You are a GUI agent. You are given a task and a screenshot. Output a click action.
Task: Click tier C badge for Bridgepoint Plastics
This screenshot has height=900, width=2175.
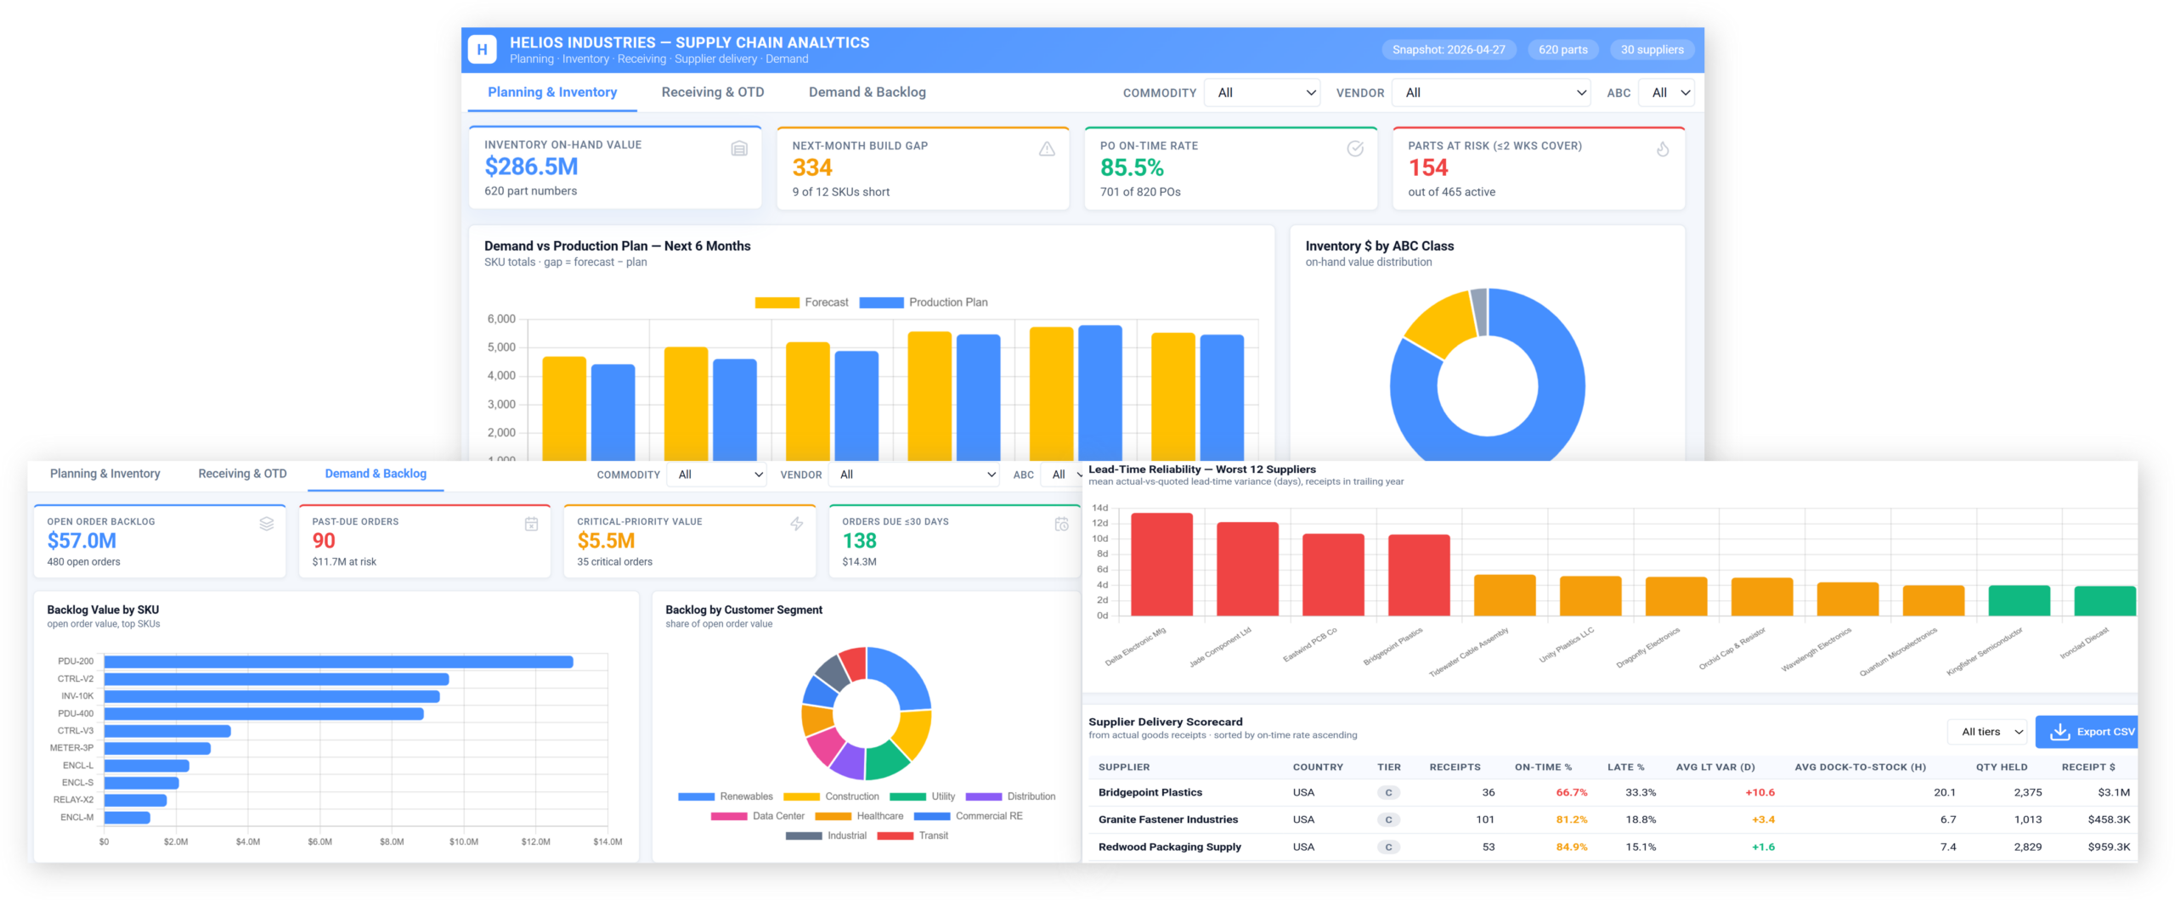pyautogui.click(x=1388, y=792)
